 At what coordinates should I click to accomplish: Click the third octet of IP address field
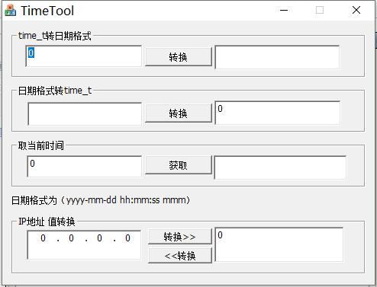point(99,238)
